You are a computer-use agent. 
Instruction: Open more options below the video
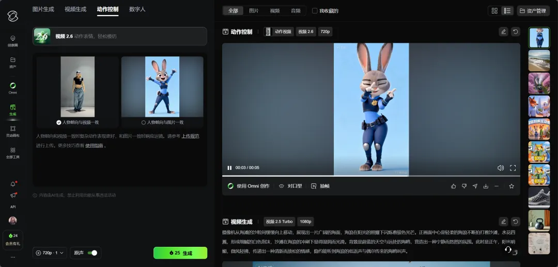click(497, 186)
